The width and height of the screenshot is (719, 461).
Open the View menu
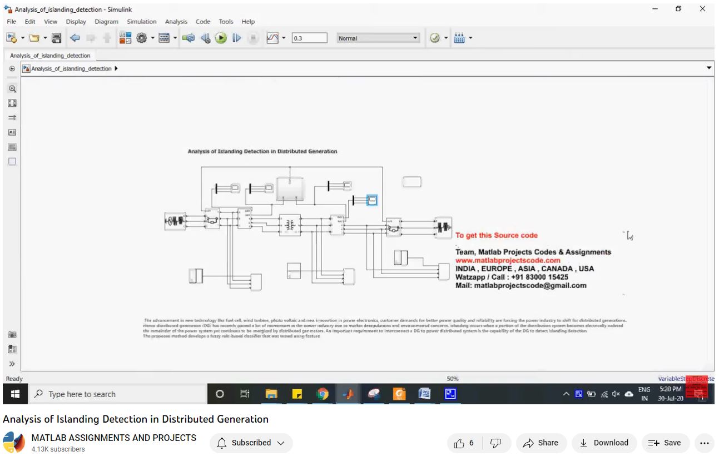[x=51, y=22]
